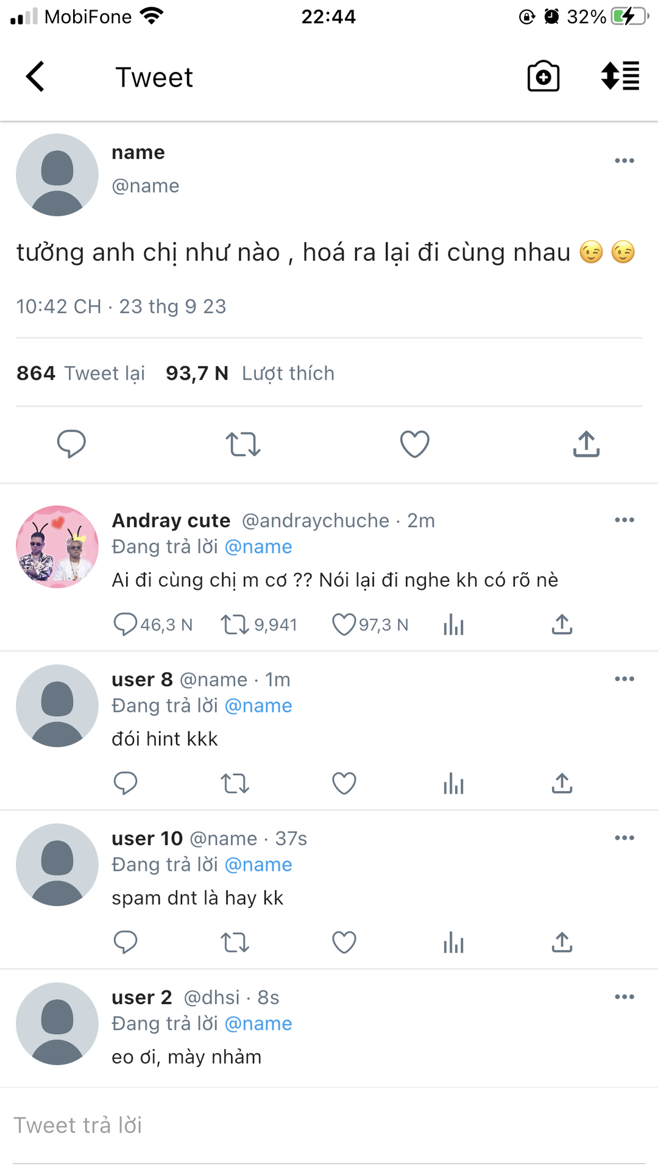Image resolution: width=658 pixels, height=1170 pixels.
Task: Share the main tweet
Action: click(x=586, y=444)
